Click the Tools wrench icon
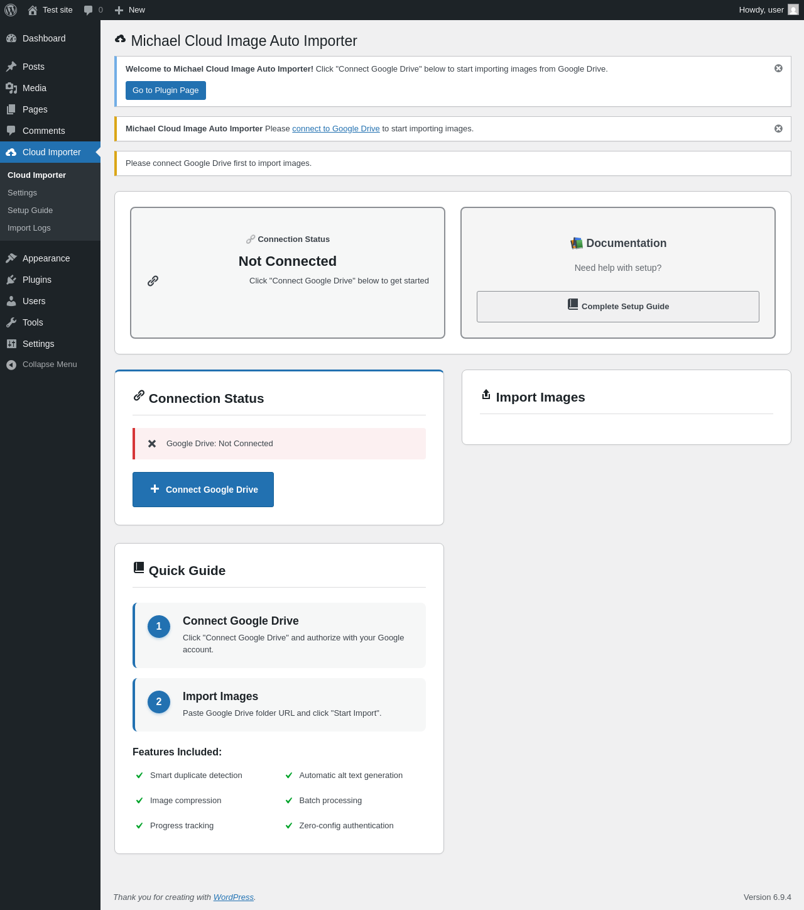The width and height of the screenshot is (804, 910). click(11, 322)
